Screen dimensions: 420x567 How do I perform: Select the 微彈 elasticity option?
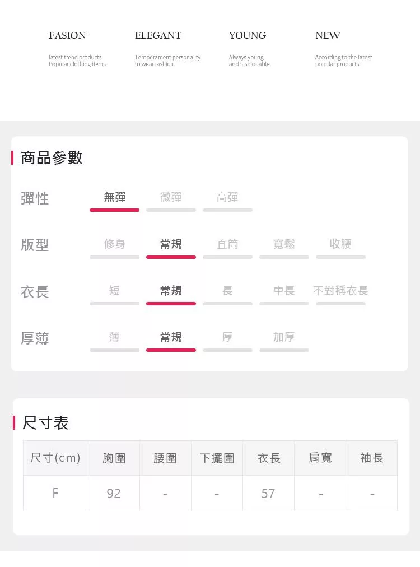click(171, 197)
